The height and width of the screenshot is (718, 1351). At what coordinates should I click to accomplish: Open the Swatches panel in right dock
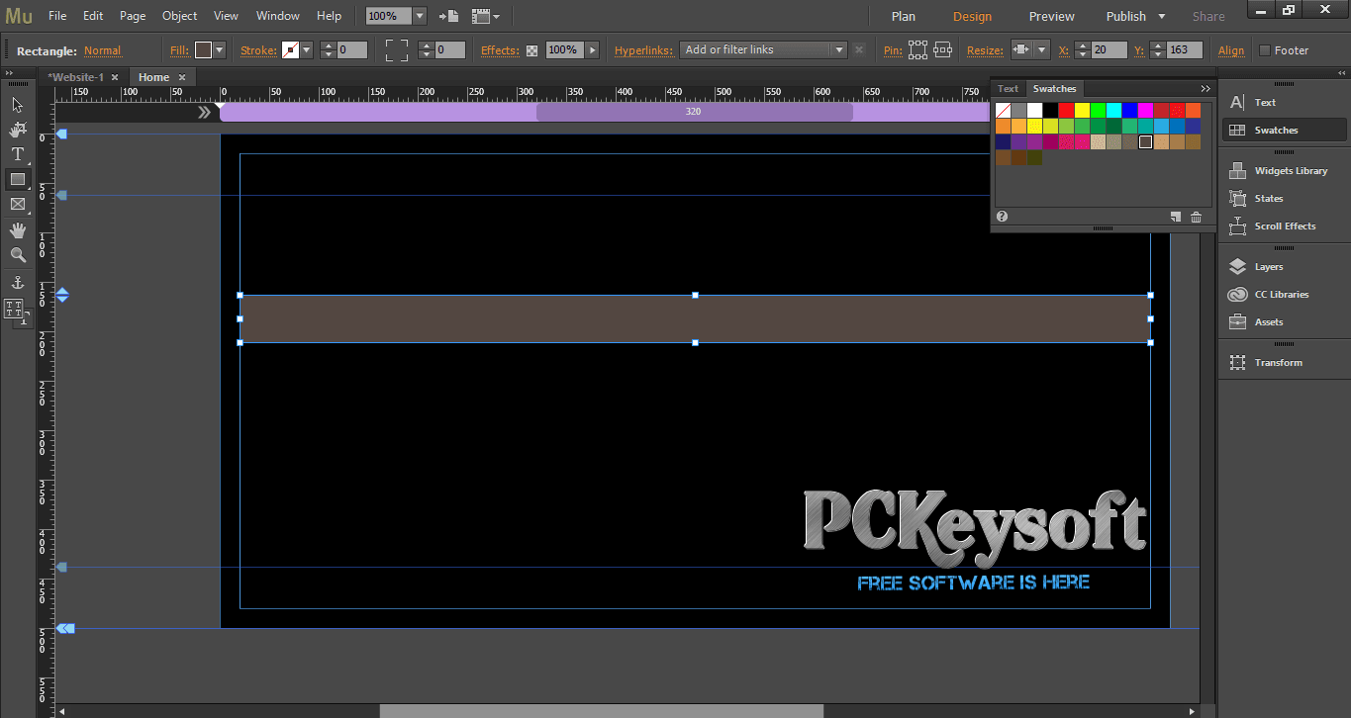(x=1284, y=130)
